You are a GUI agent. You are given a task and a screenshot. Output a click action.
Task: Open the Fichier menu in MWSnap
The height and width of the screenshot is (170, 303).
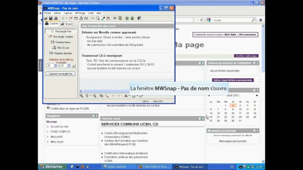[x=48, y=13]
